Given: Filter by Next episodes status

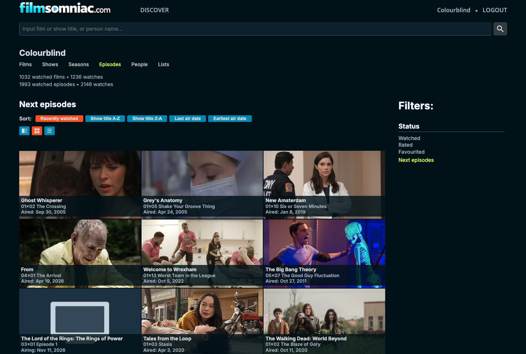Looking at the screenshot, I should (416, 160).
